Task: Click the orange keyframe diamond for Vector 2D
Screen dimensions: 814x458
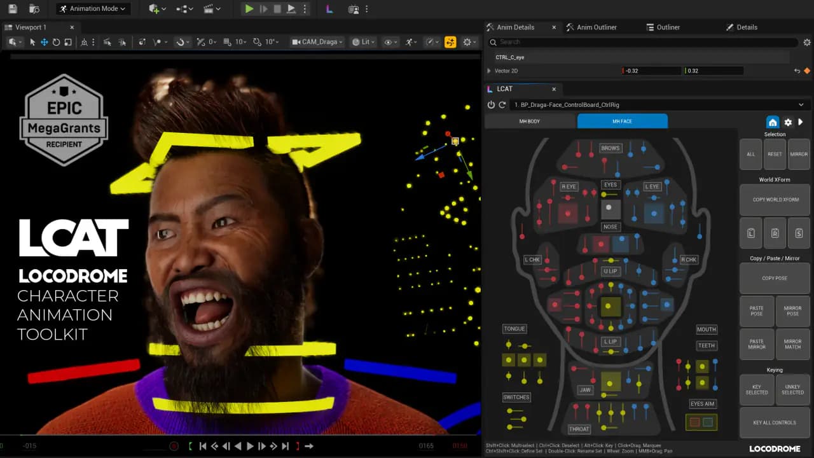Action: pos(807,71)
